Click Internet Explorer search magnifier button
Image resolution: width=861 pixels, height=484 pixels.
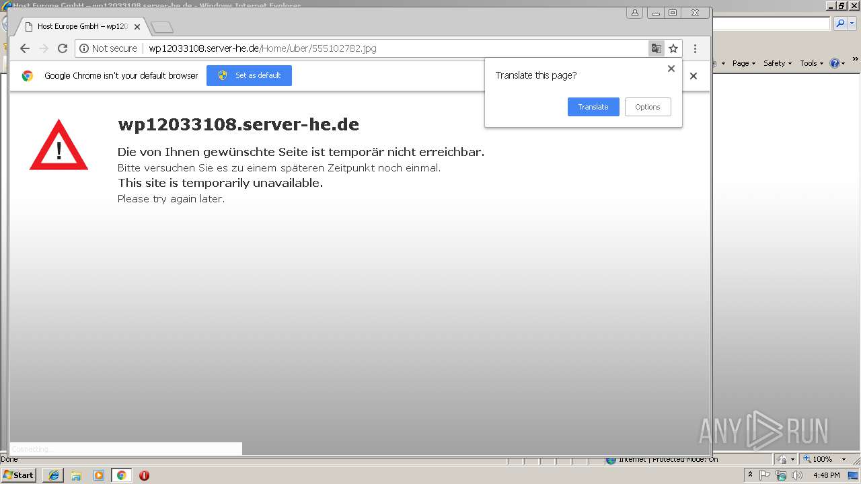(x=840, y=24)
